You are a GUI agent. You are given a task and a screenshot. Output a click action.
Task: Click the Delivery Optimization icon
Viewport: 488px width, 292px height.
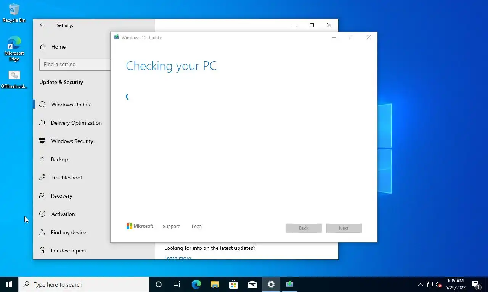pos(42,122)
